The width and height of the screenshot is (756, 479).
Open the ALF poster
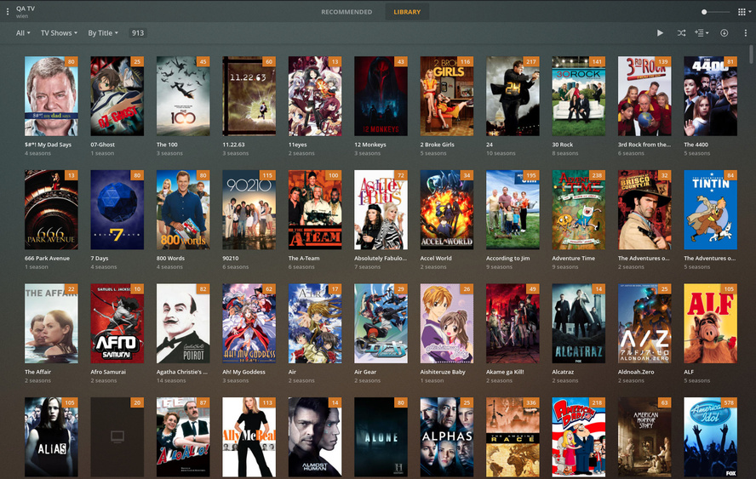point(710,323)
